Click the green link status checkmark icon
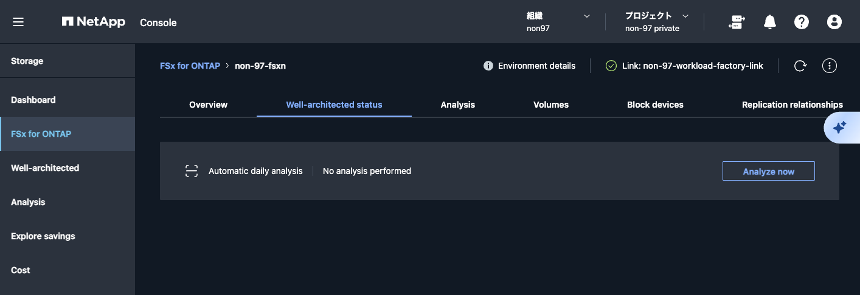 [x=611, y=66]
